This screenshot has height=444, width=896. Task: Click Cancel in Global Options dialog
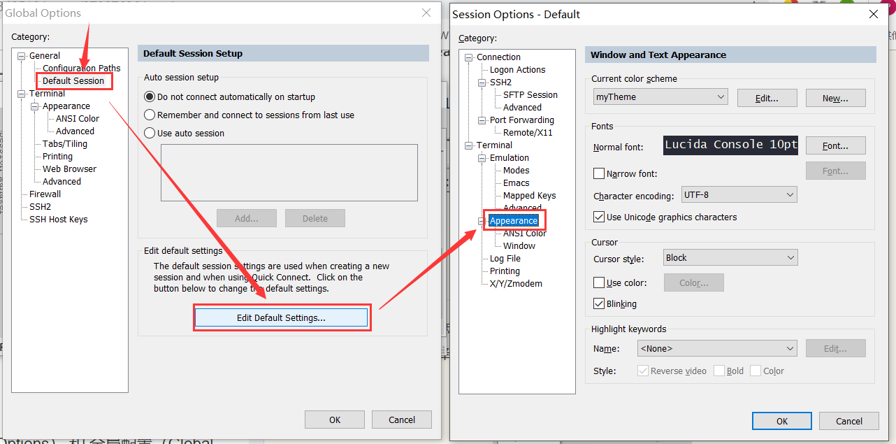pos(402,420)
